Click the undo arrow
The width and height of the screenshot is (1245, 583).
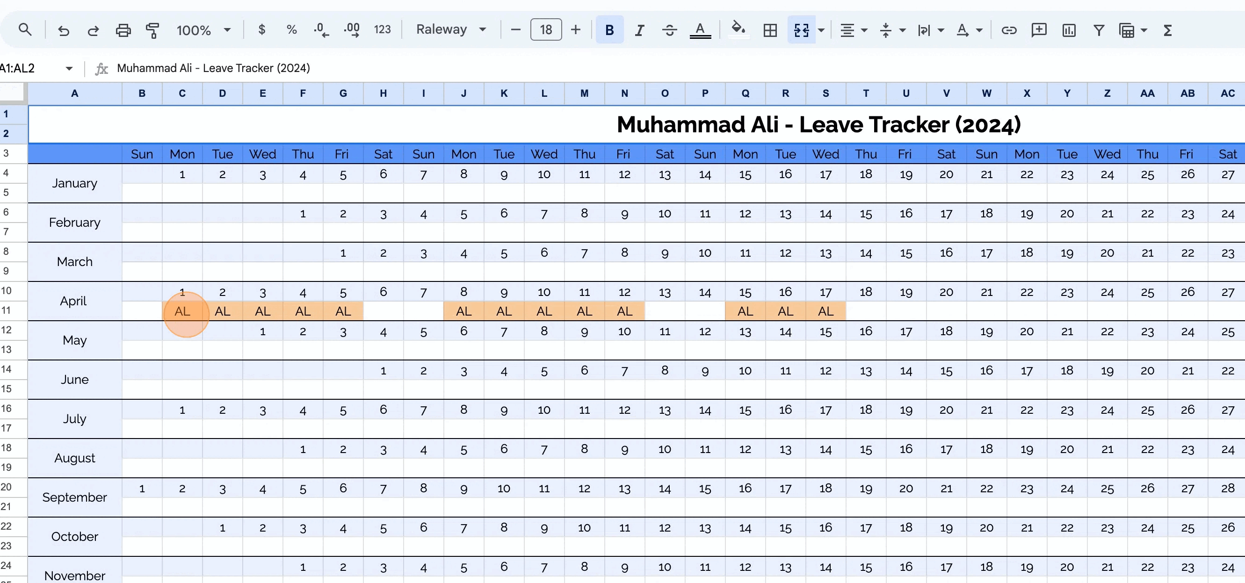pos(63,30)
